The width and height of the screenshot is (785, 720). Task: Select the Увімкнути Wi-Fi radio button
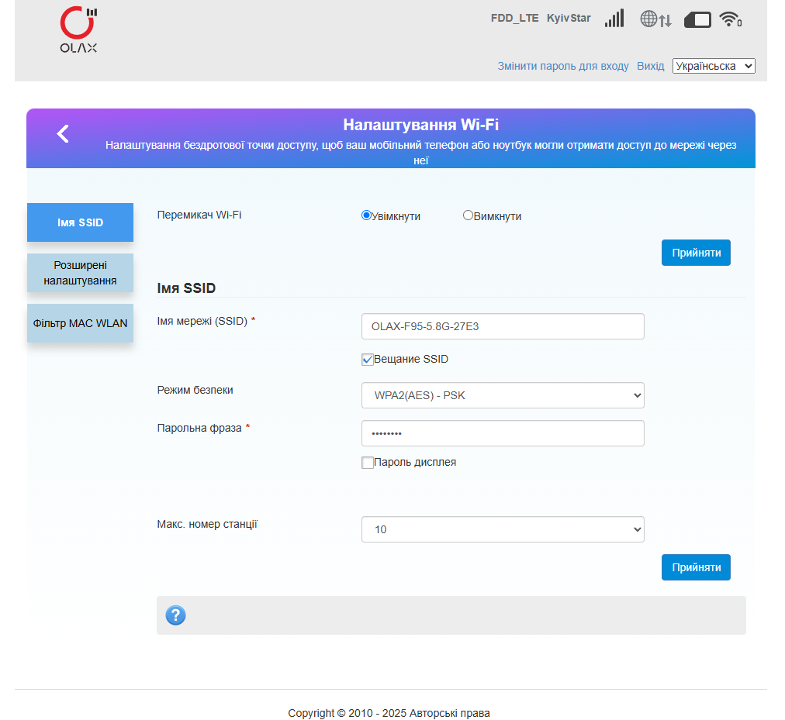(x=366, y=215)
